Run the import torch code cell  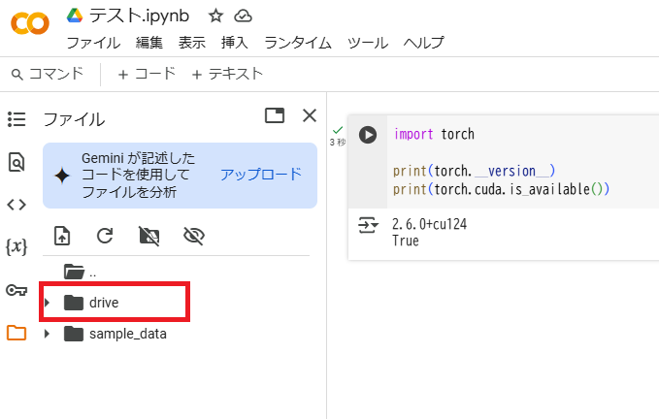pos(367,135)
